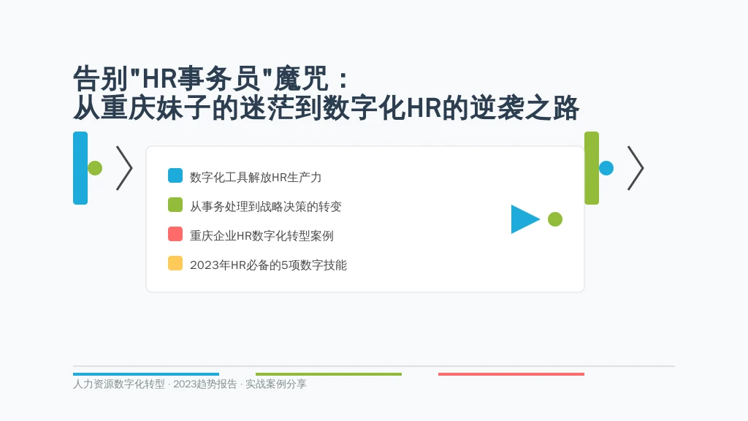Click the footer text 2023趋势报告
The image size is (748, 421).
coord(205,384)
